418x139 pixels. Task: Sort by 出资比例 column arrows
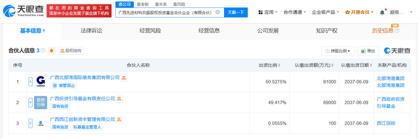(279, 65)
